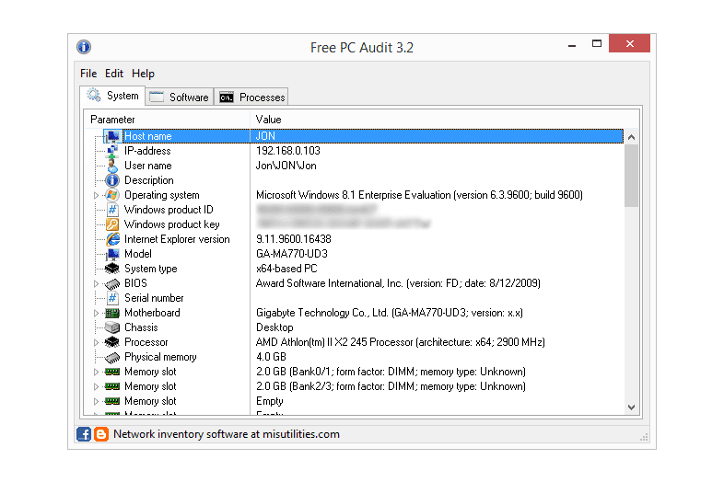Open the Edit menu

(114, 74)
